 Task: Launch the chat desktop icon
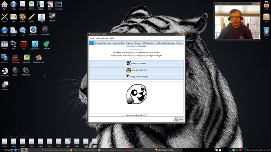(22, 31)
